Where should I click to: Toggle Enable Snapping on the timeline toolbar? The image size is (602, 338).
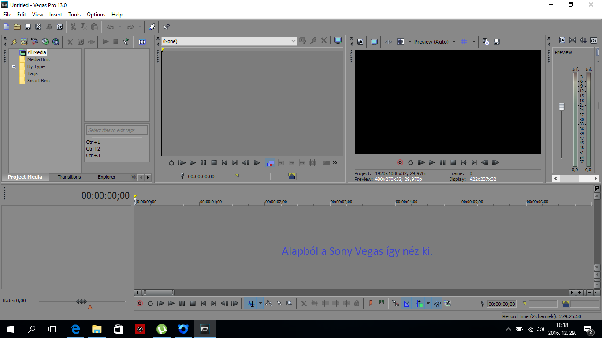[x=395, y=303]
